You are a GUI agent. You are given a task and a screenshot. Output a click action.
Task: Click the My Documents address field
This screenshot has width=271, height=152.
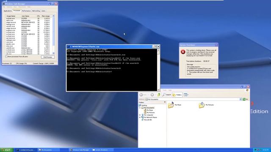(x=193, y=99)
